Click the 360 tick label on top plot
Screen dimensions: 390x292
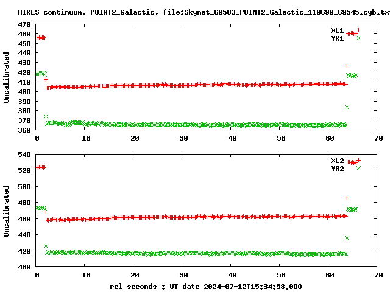(24, 130)
